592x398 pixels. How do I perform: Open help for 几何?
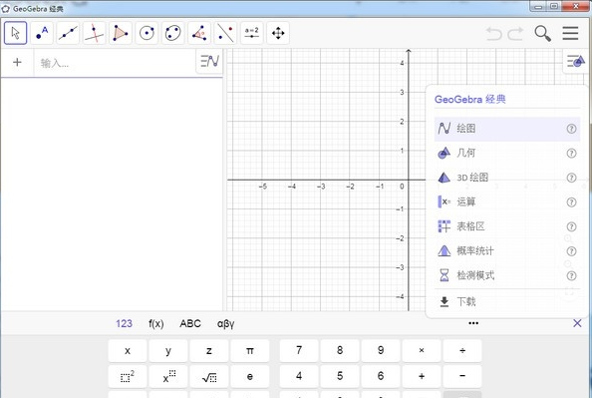pyautogui.click(x=571, y=153)
